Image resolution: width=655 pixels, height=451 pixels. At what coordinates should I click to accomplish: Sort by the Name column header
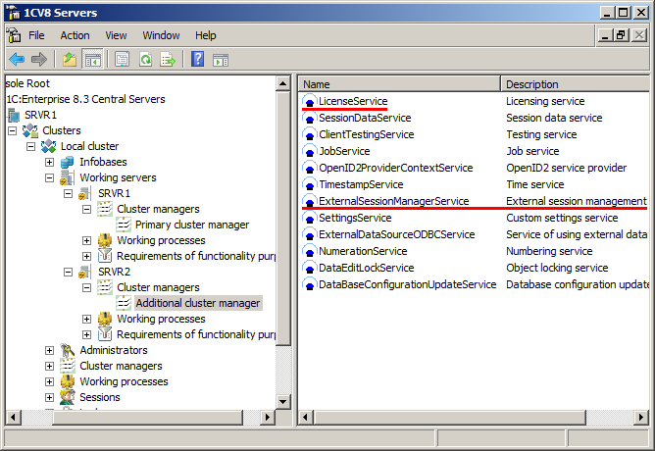pos(399,84)
